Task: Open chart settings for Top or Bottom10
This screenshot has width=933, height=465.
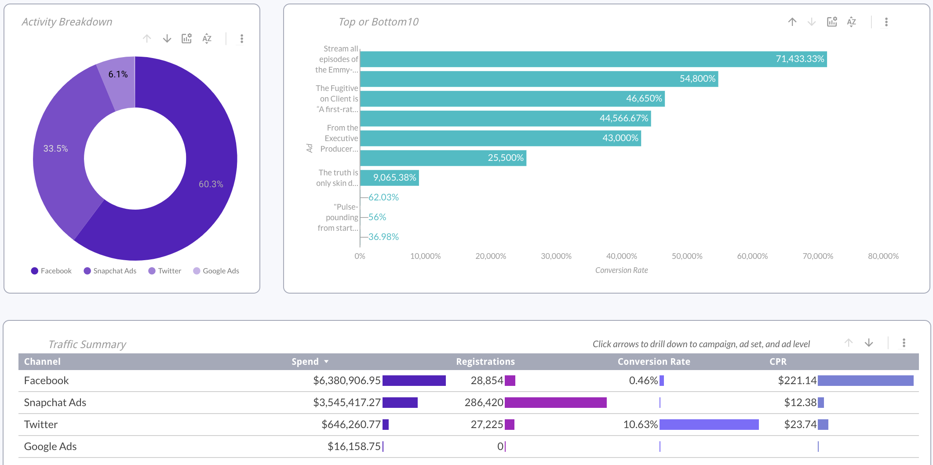Action: tap(831, 22)
